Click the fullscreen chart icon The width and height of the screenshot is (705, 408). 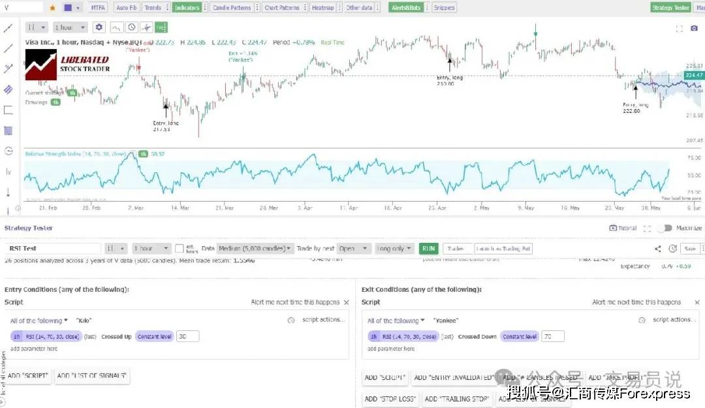(679, 29)
